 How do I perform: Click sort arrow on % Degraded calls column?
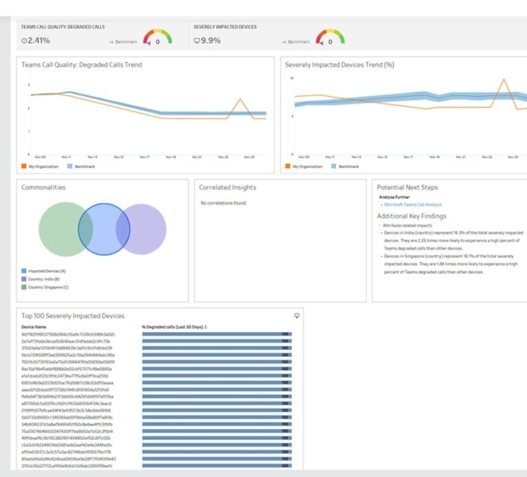tap(207, 327)
